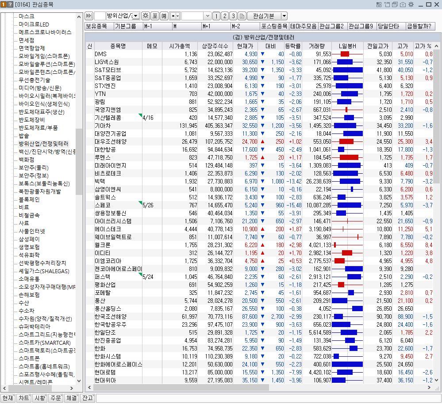Click the 잔고 bottom tab button

point(88,398)
